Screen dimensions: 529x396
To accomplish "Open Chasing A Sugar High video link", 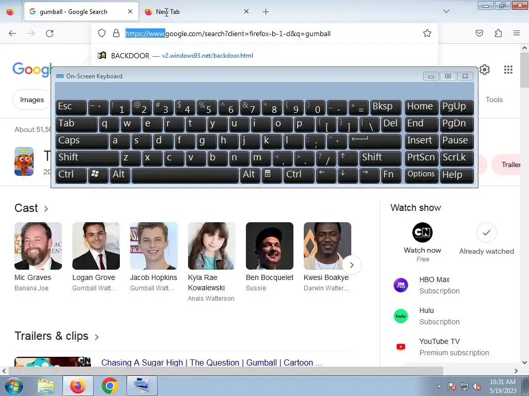I will (211, 362).
